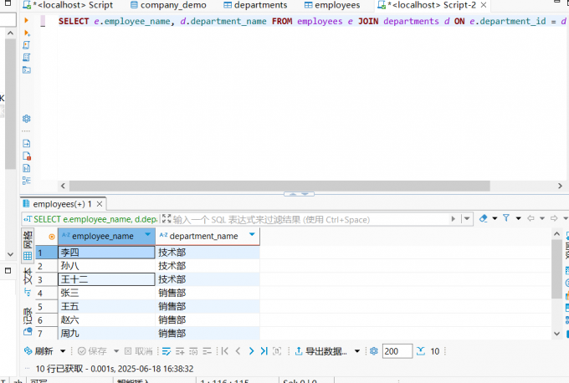Screen dimensions: 569x383
Task: Close the Script-2 tab
Action: point(484,5)
